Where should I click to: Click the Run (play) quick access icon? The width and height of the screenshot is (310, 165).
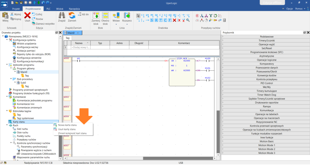point(26,2)
